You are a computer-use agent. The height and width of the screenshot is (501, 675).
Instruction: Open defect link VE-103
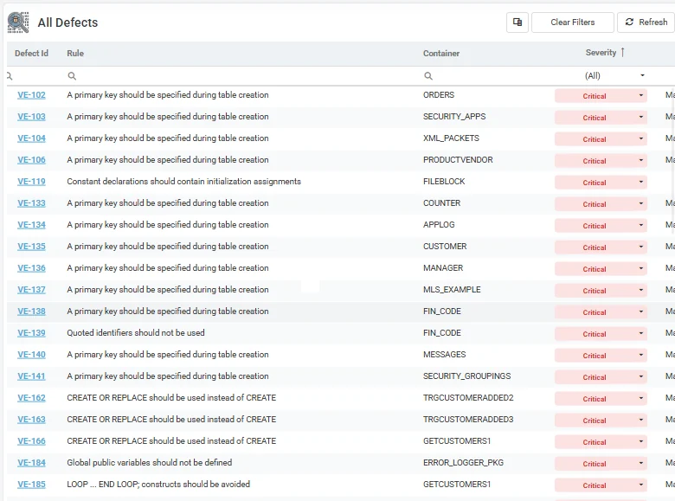pyautogui.click(x=31, y=117)
